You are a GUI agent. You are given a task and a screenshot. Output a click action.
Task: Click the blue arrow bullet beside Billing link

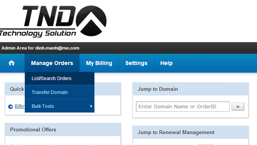click(10, 107)
